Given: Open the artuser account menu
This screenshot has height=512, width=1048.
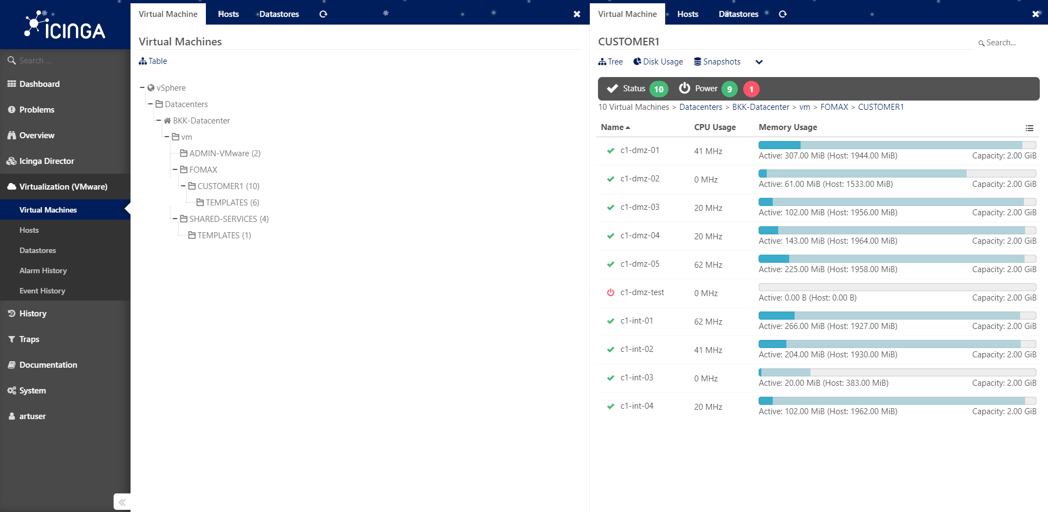Looking at the screenshot, I should [32, 416].
